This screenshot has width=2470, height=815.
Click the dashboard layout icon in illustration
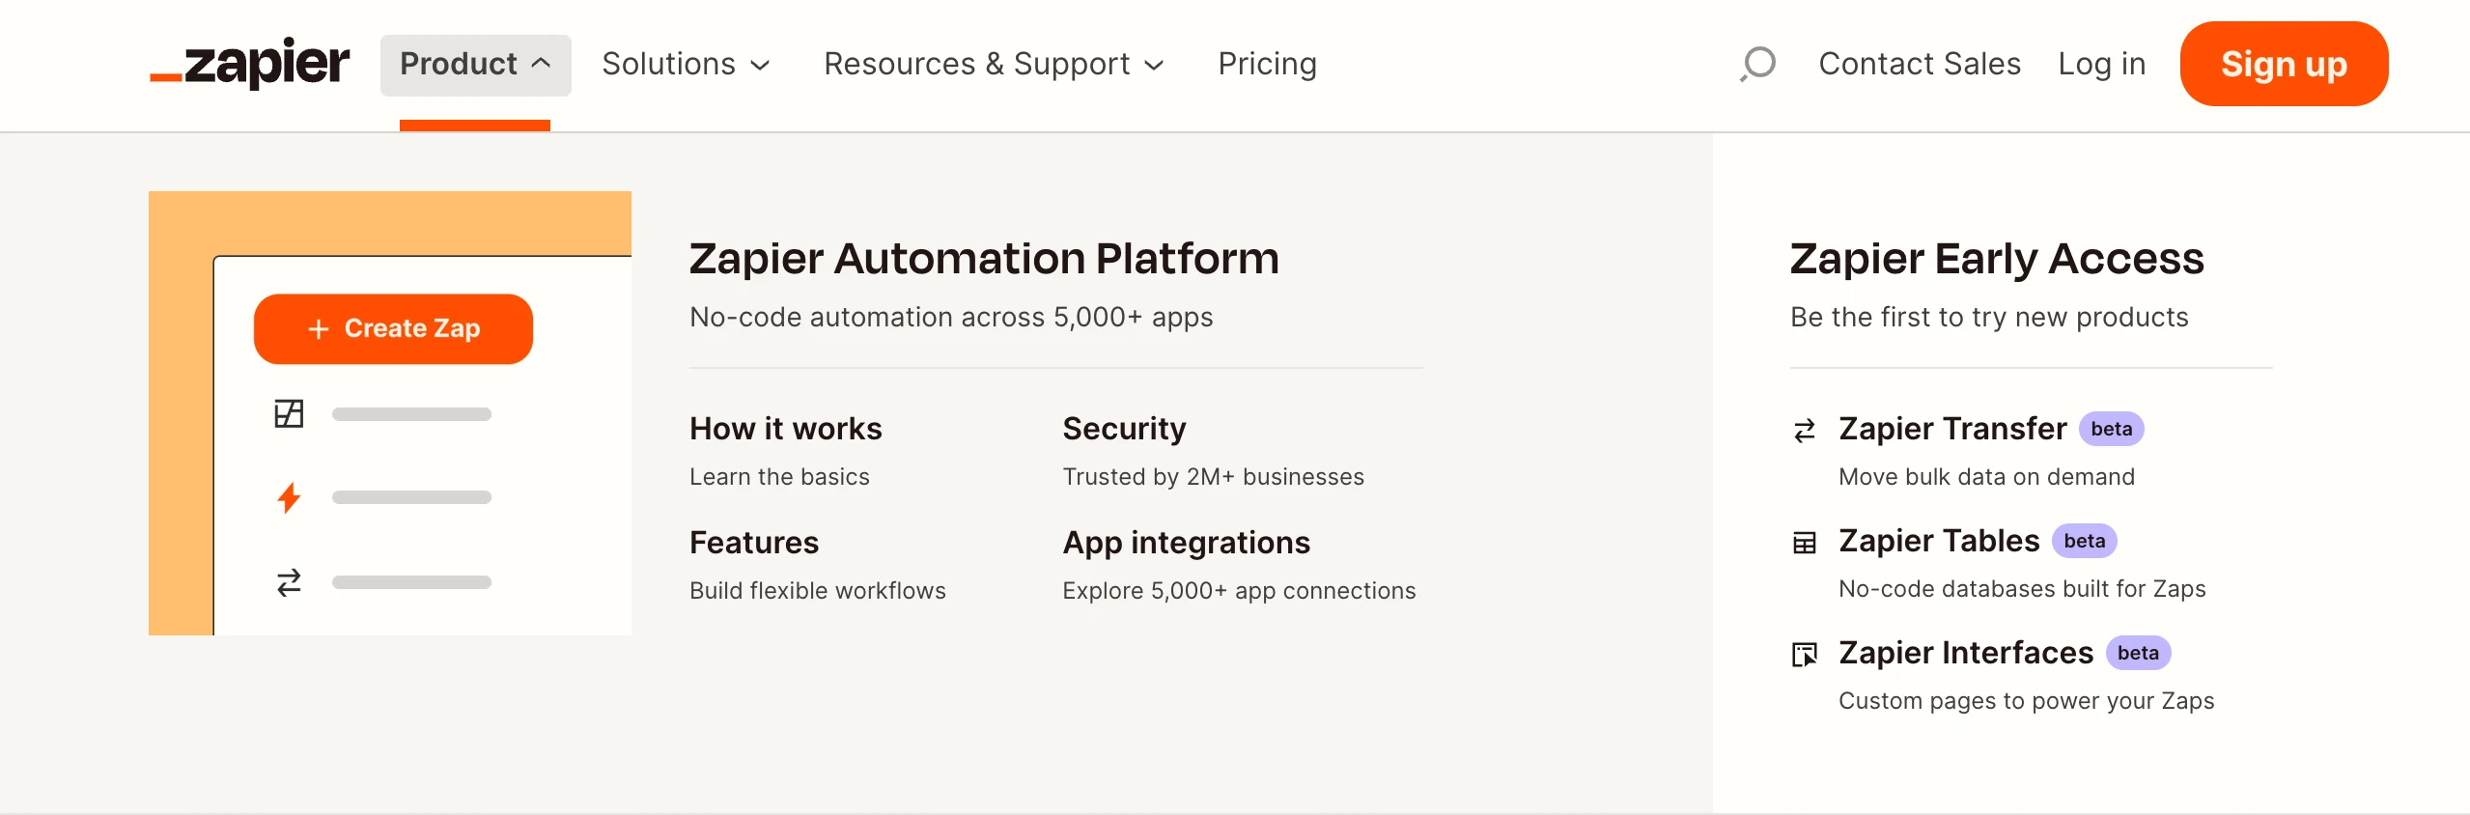[x=289, y=413]
